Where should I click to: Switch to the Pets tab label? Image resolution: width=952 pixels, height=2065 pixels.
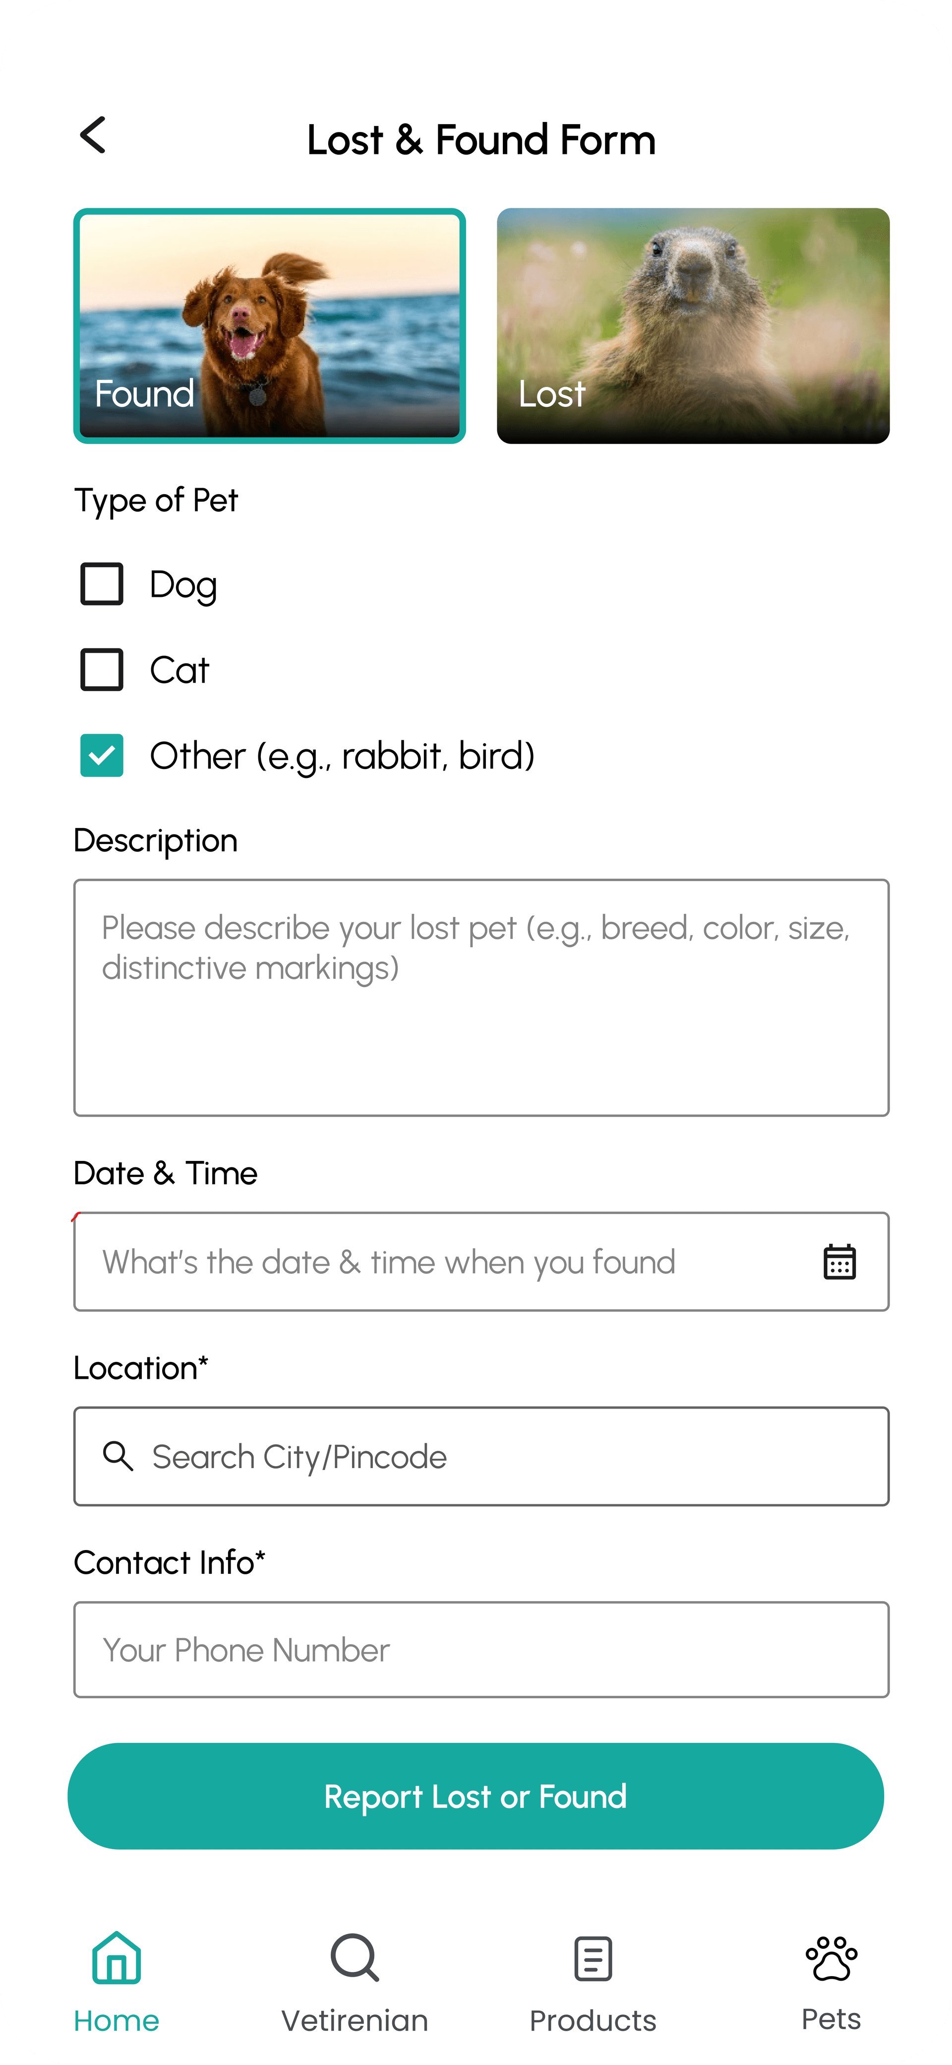pyautogui.click(x=831, y=2018)
